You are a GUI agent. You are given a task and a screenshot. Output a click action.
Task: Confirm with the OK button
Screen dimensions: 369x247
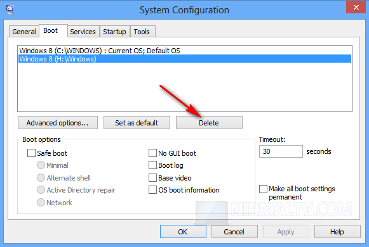tap(183, 232)
